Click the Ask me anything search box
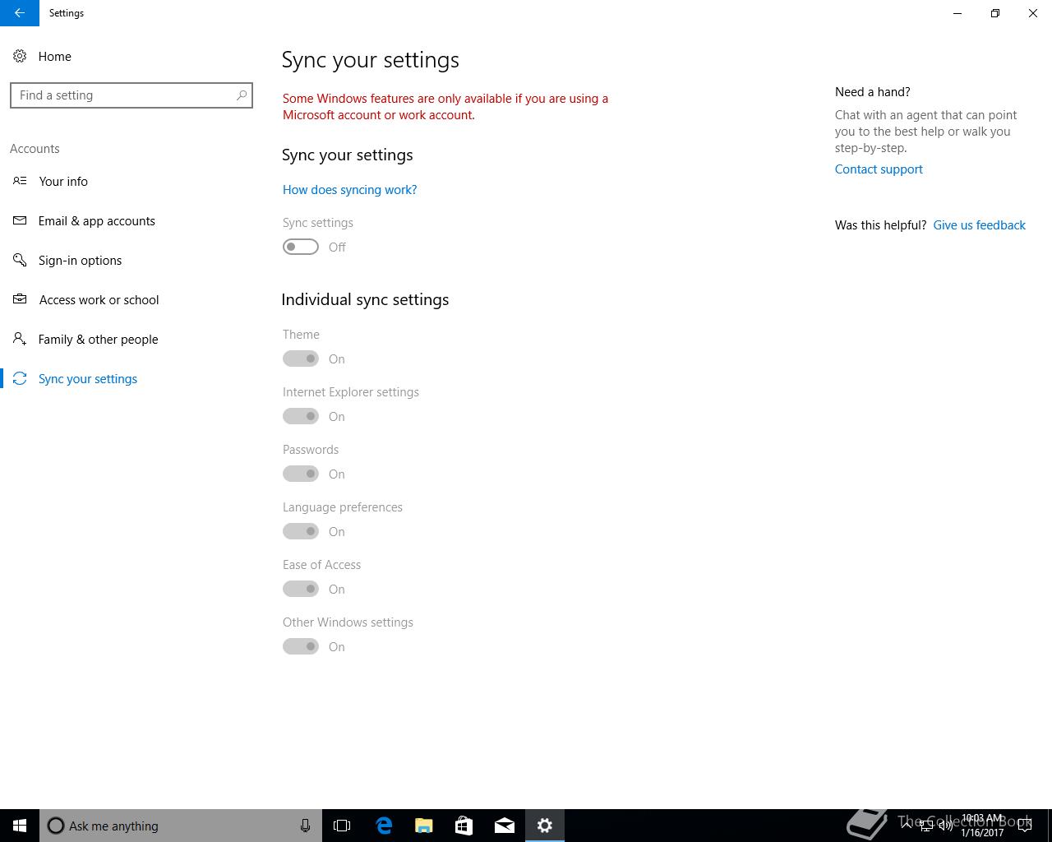1052x842 pixels. [181, 826]
